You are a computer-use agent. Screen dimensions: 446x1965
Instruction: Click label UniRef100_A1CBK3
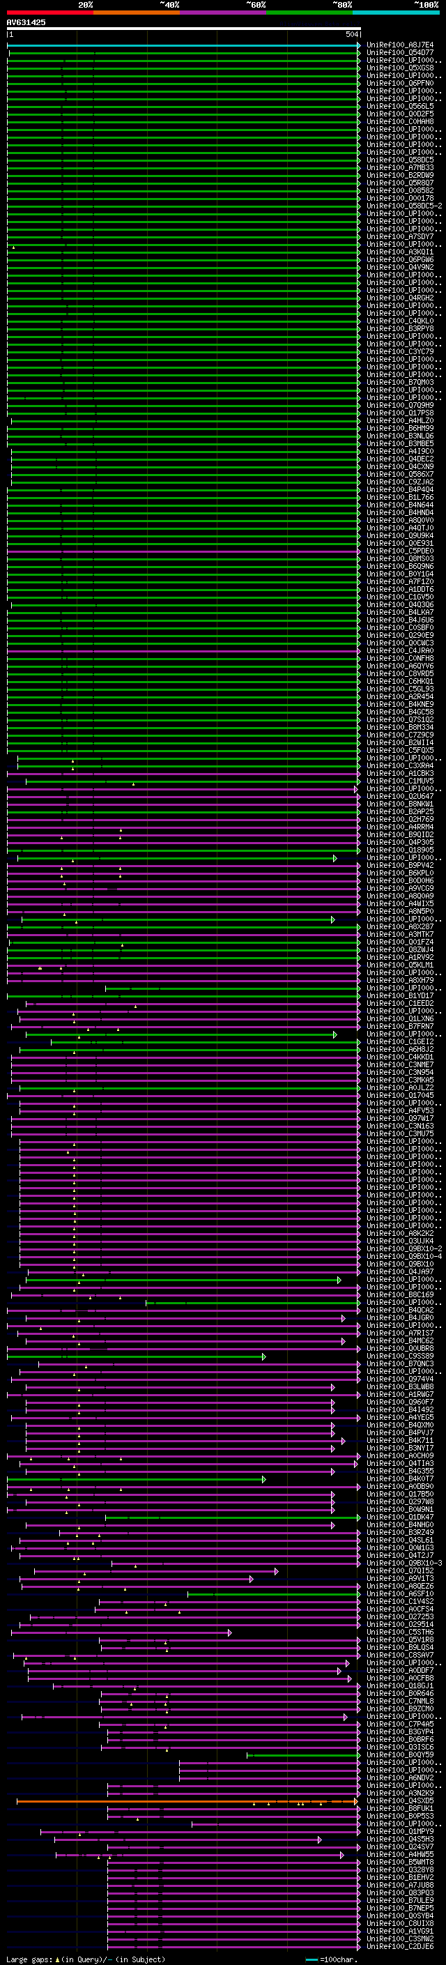400,774
